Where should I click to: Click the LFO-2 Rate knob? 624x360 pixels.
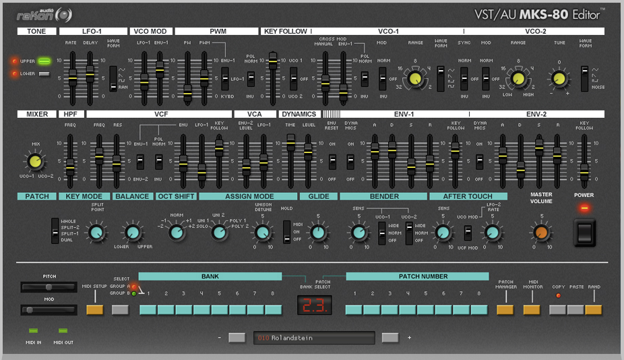tap(493, 233)
